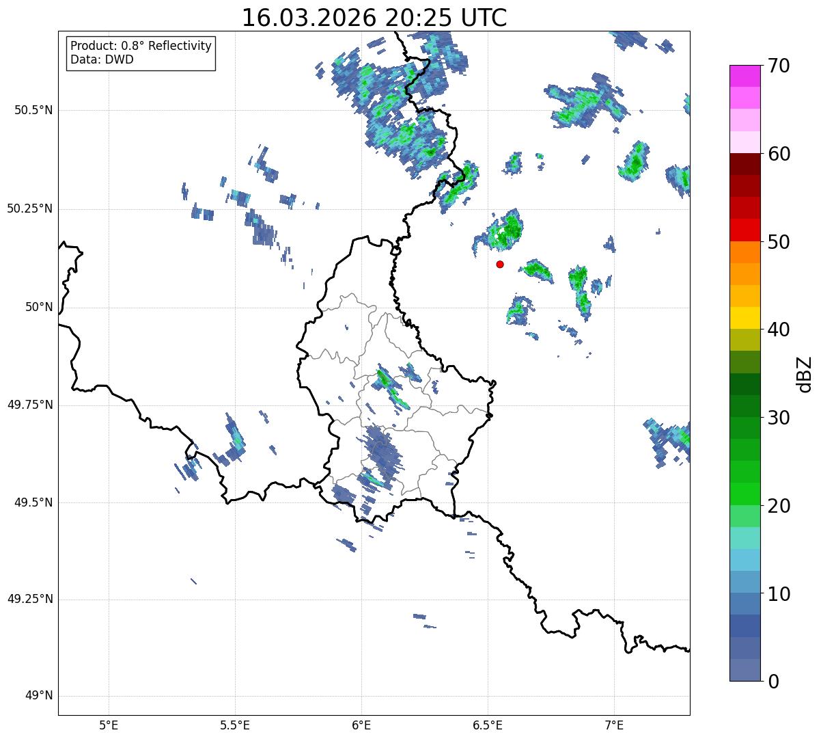Screen dimensions: 821x739
Task: Click the colorbar tick label "10"
Action: point(779,594)
